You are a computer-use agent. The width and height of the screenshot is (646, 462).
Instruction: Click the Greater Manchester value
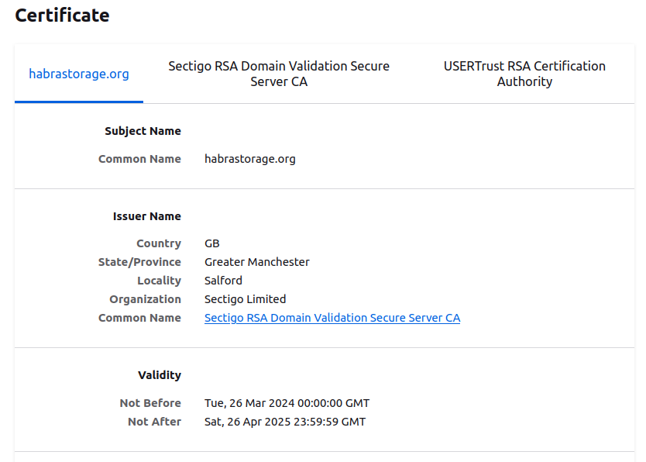point(256,262)
